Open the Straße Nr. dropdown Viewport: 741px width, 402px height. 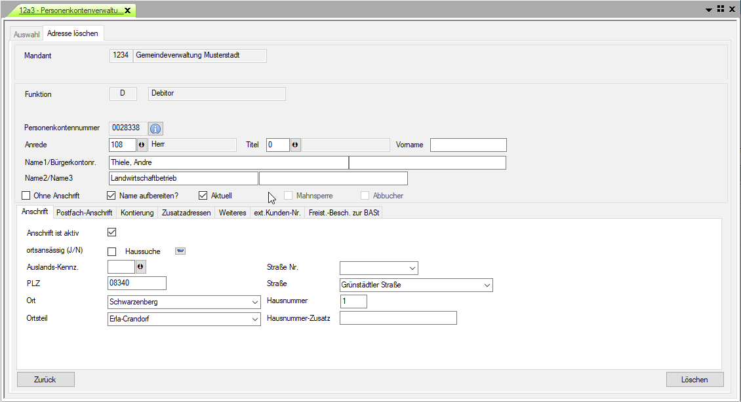click(412, 268)
